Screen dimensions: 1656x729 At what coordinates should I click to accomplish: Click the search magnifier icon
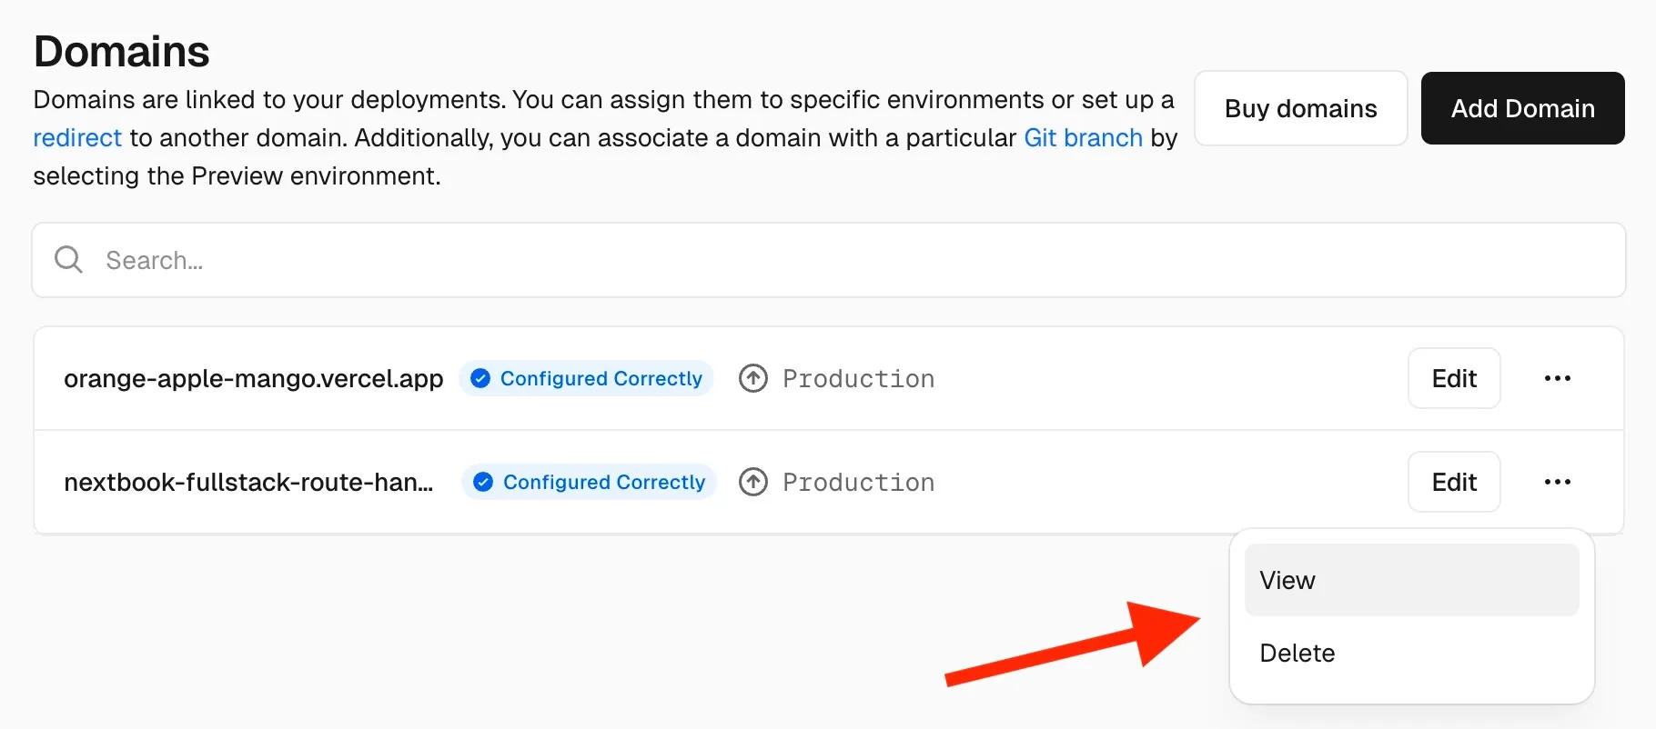tap(69, 260)
